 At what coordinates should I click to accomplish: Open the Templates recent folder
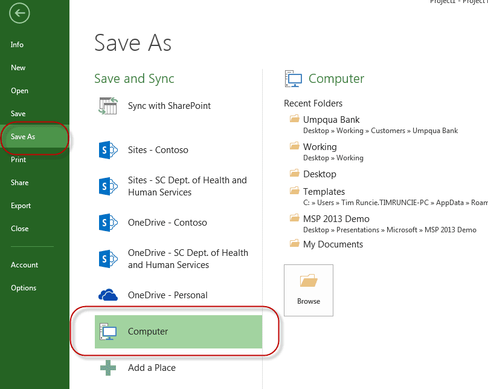pos(324,191)
